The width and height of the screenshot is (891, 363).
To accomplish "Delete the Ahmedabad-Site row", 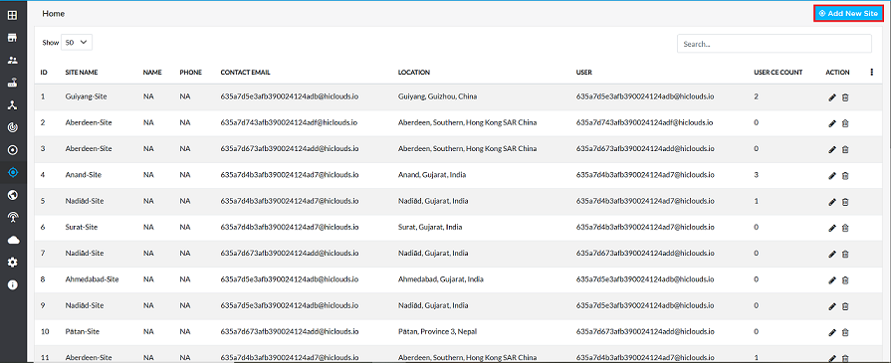I will pos(845,280).
